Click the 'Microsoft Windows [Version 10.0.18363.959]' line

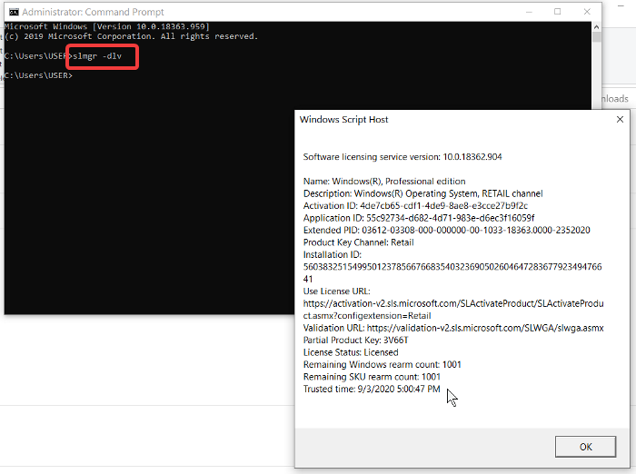(x=107, y=26)
